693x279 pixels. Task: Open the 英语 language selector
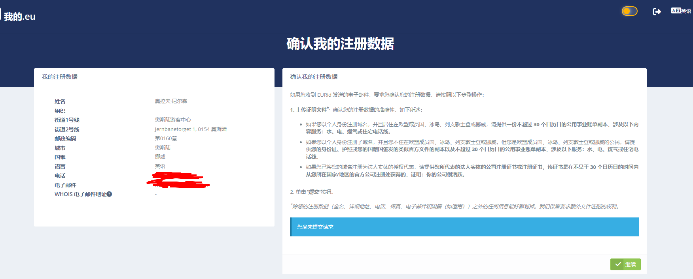tap(686, 11)
